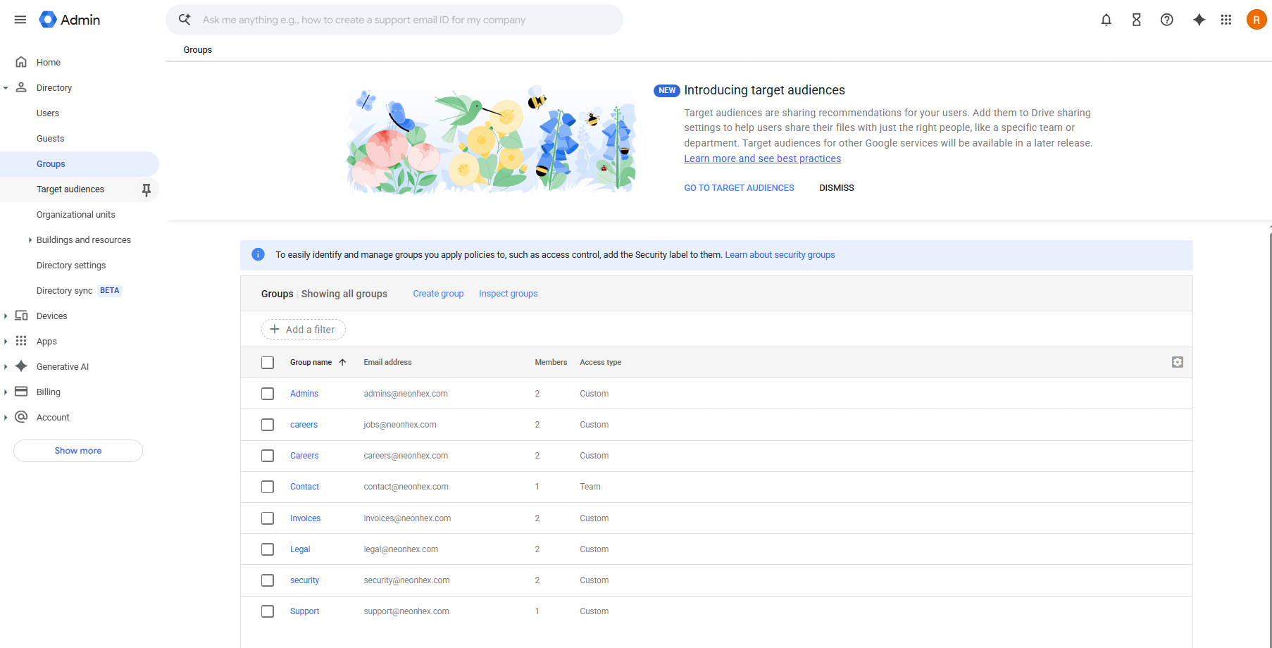Focus the Ask me anything search field
This screenshot has height=648, width=1272.
(394, 20)
